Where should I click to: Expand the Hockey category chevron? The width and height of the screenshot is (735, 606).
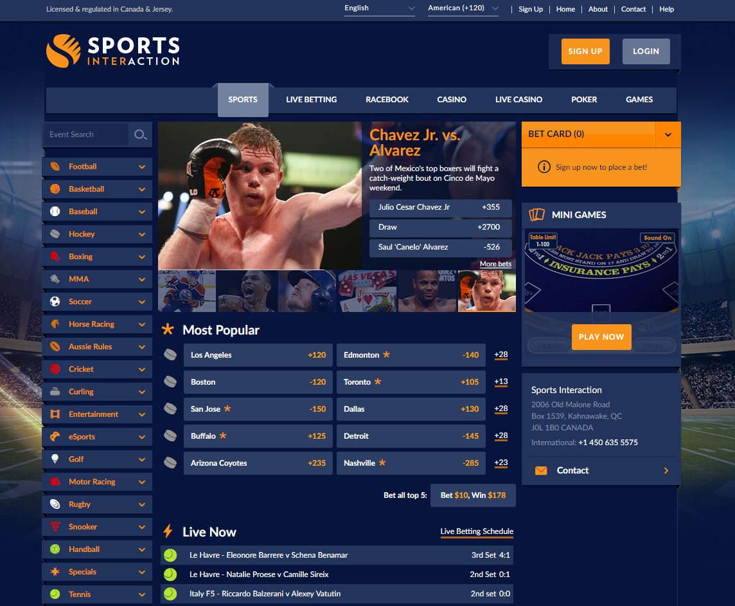pos(142,234)
